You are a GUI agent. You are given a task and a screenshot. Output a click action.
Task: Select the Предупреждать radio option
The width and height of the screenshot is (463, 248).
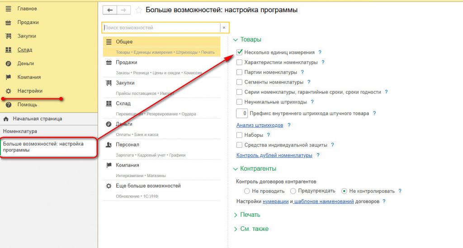(x=293, y=191)
